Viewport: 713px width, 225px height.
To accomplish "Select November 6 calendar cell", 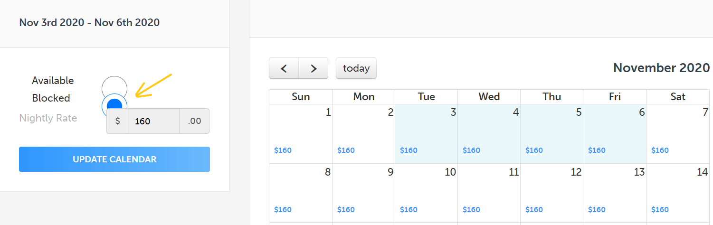I will [x=615, y=134].
